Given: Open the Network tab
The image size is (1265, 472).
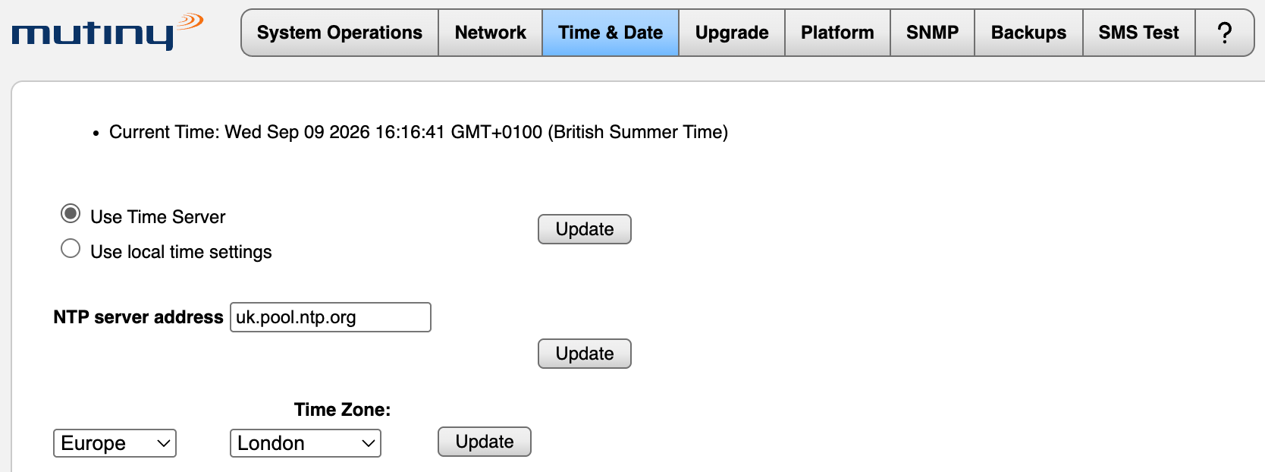Looking at the screenshot, I should tap(491, 33).
